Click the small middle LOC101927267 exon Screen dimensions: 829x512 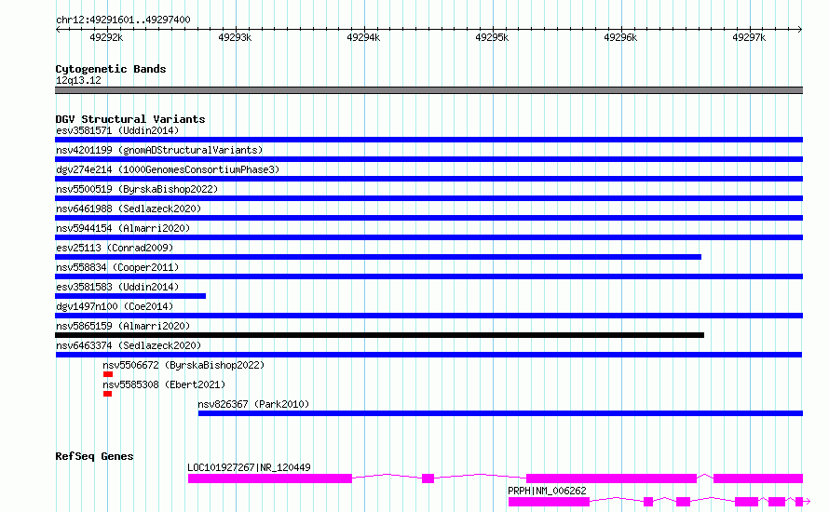428,478
